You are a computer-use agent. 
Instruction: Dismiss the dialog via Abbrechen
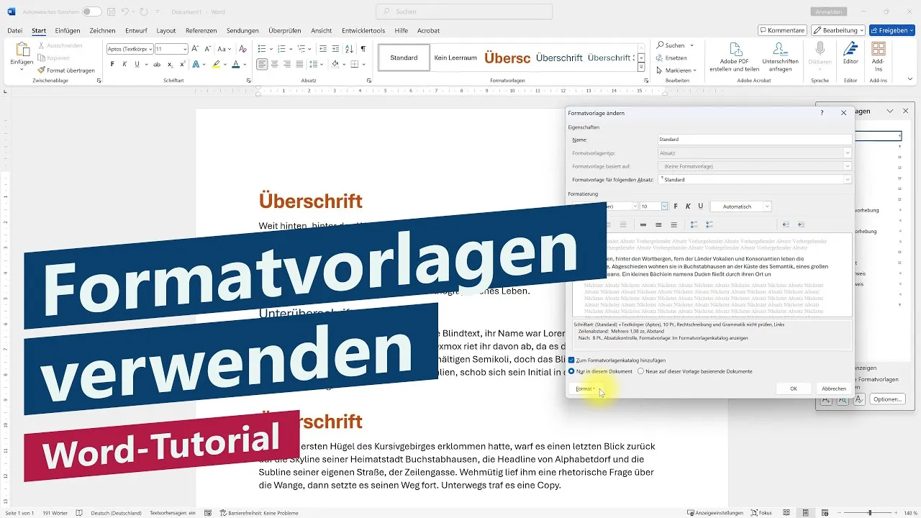click(833, 388)
